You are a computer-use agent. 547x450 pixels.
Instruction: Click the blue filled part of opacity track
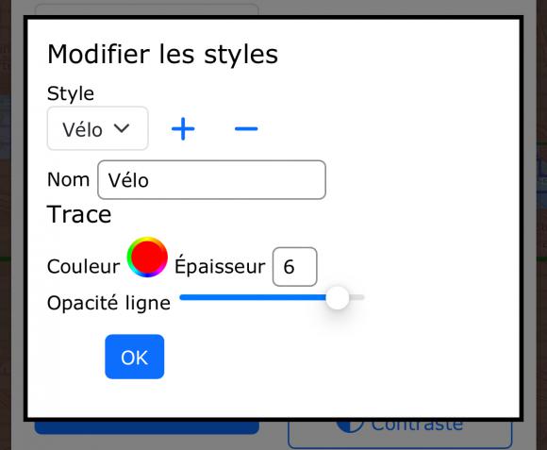[253, 297]
